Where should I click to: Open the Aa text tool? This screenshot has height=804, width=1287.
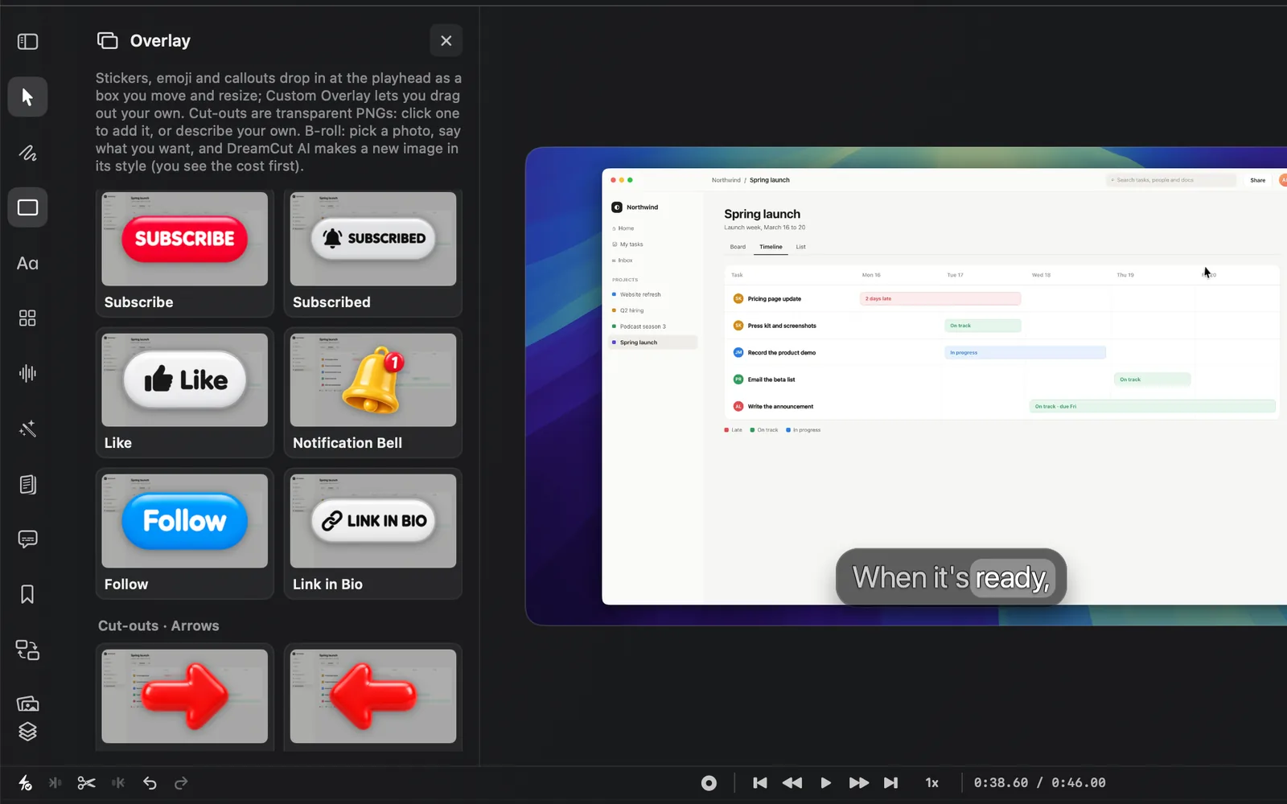[27, 263]
